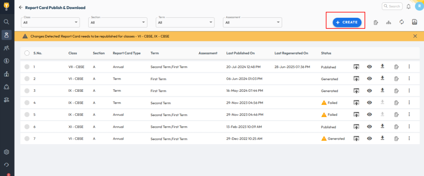The image size is (424, 176).
Task: Download the row 1 report card
Action: [x=383, y=67]
